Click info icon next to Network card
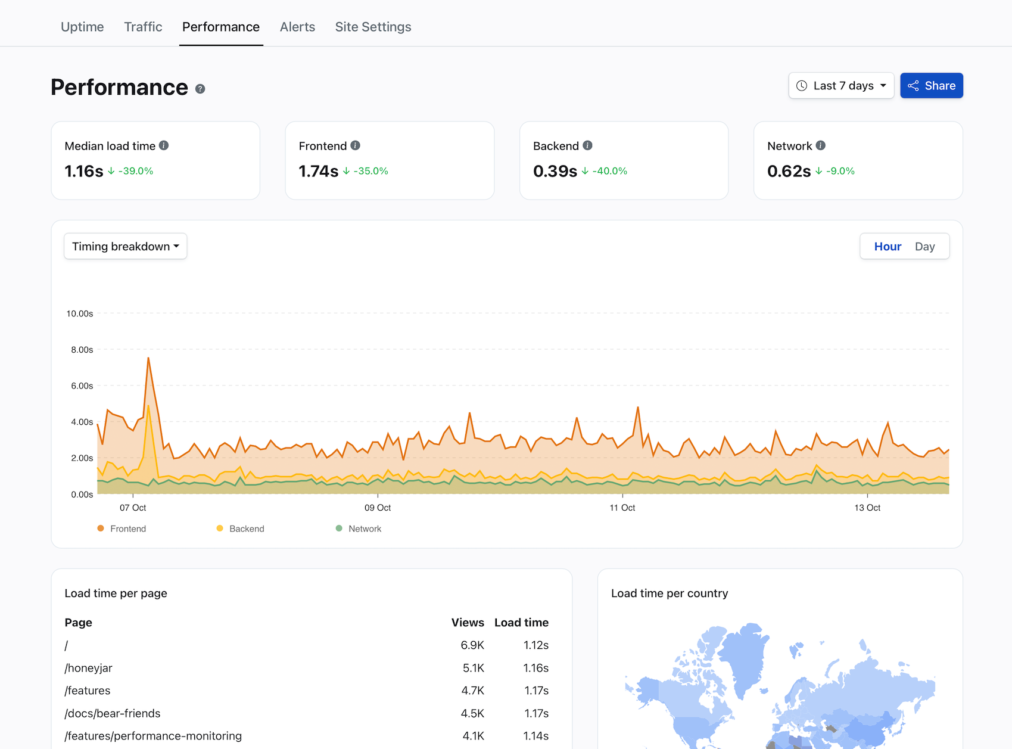Screen dimensions: 1012x749 tap(820, 145)
